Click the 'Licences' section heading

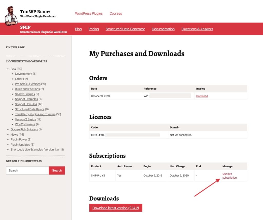pyautogui.click(x=100, y=117)
